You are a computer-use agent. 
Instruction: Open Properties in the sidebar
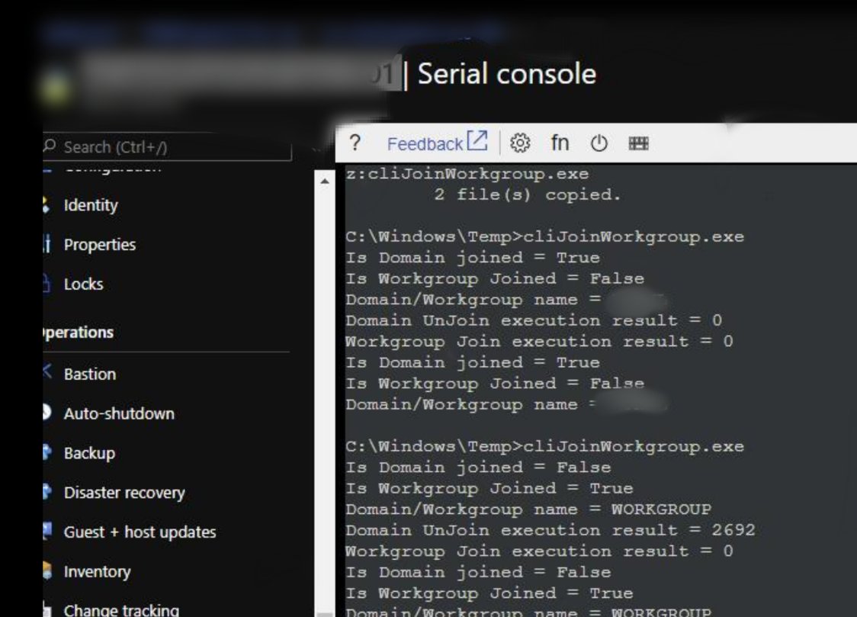click(x=99, y=245)
